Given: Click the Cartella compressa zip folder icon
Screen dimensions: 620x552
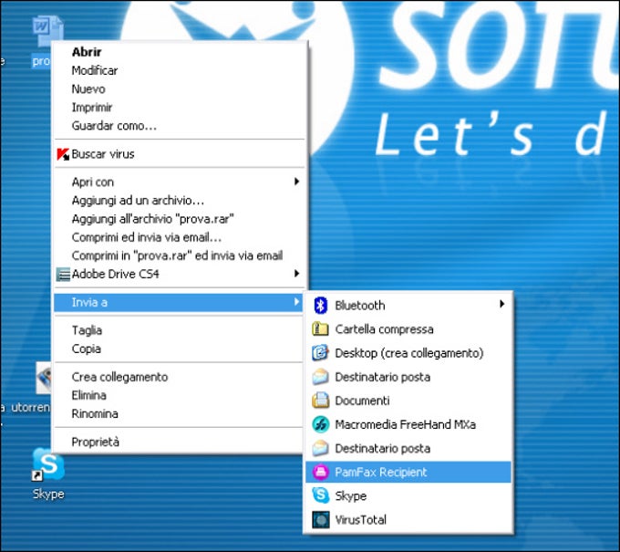Looking at the screenshot, I should click(320, 328).
